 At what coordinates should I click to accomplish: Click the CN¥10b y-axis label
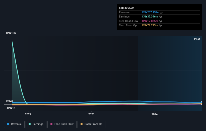tap(11, 33)
